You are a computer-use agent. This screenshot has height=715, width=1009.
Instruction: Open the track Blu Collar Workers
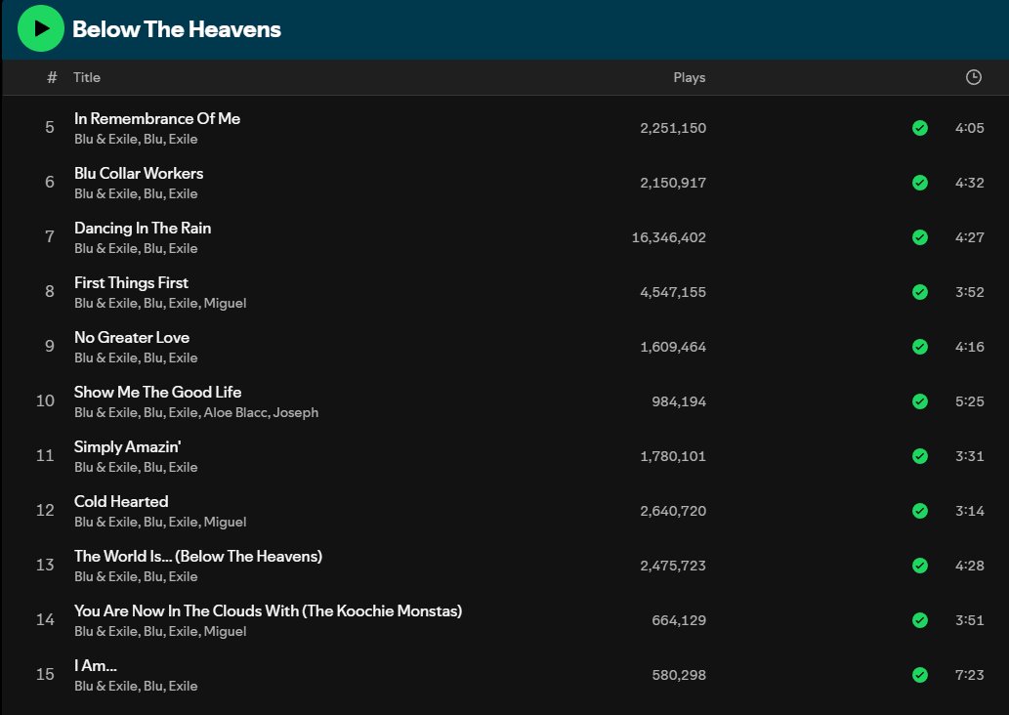click(x=139, y=173)
